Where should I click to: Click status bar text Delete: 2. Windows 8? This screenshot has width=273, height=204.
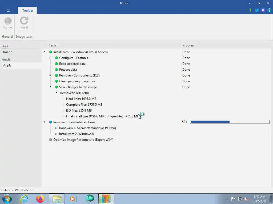coord(17,190)
